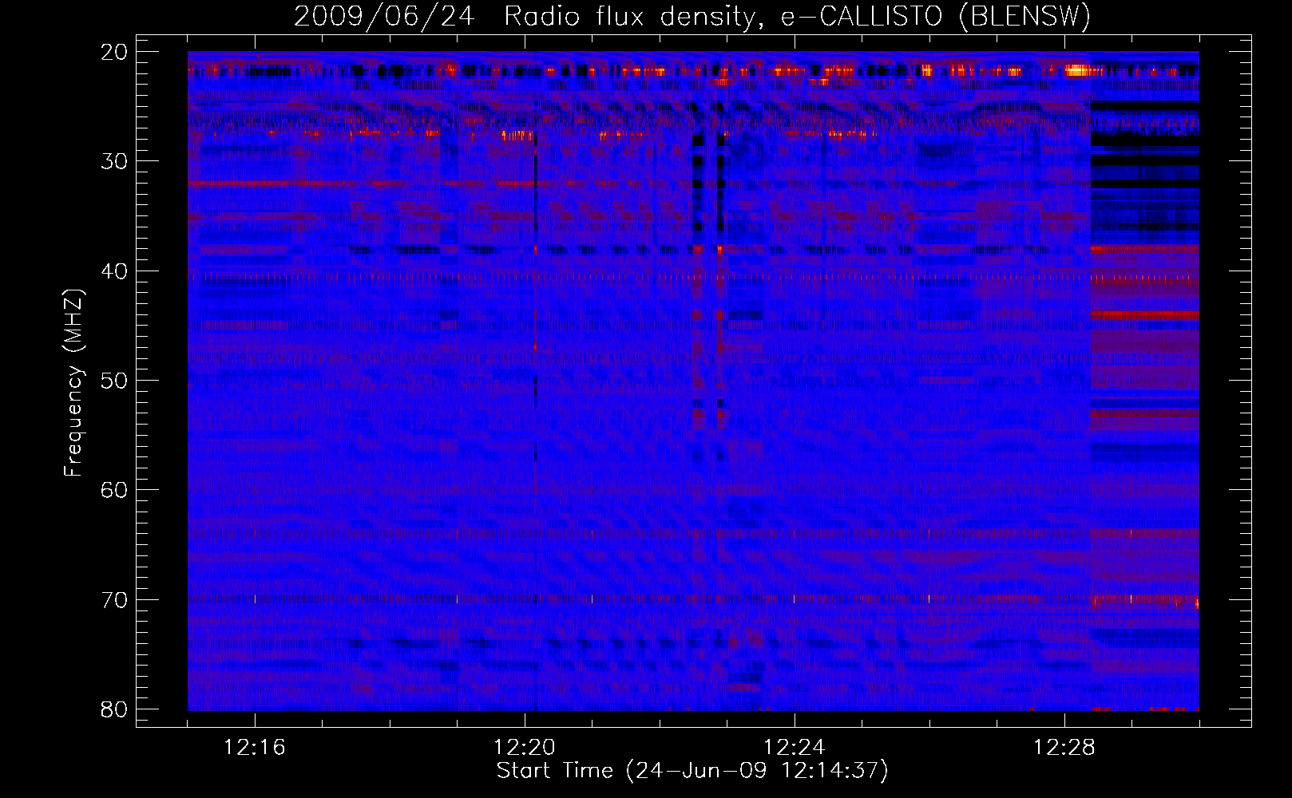Click the frequency label 50

[x=115, y=381]
